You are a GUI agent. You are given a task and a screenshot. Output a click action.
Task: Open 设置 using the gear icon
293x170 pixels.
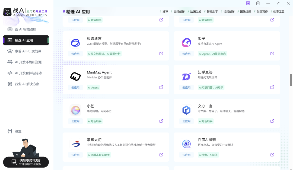coord(9,131)
